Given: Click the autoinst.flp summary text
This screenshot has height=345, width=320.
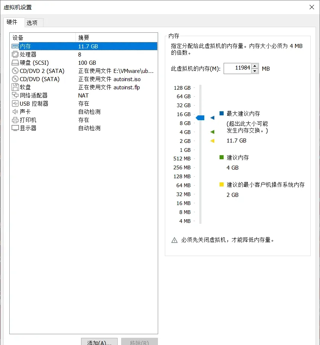Looking at the screenshot, I should pyautogui.click(x=127, y=87).
